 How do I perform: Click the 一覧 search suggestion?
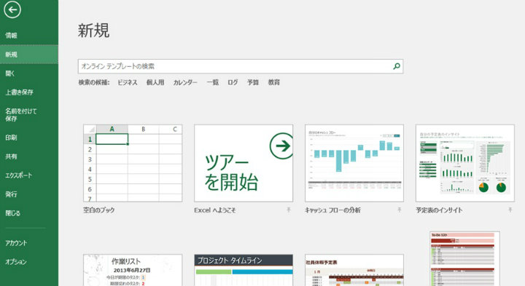[213, 82]
